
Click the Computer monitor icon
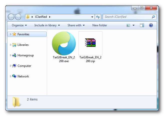pyautogui.click(x=14, y=66)
